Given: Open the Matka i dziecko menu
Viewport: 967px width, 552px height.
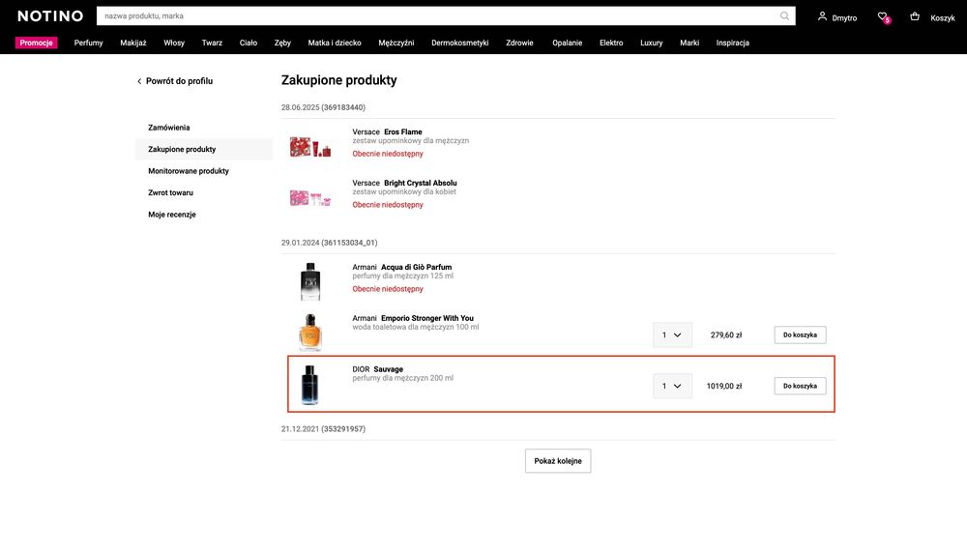Looking at the screenshot, I should [335, 43].
